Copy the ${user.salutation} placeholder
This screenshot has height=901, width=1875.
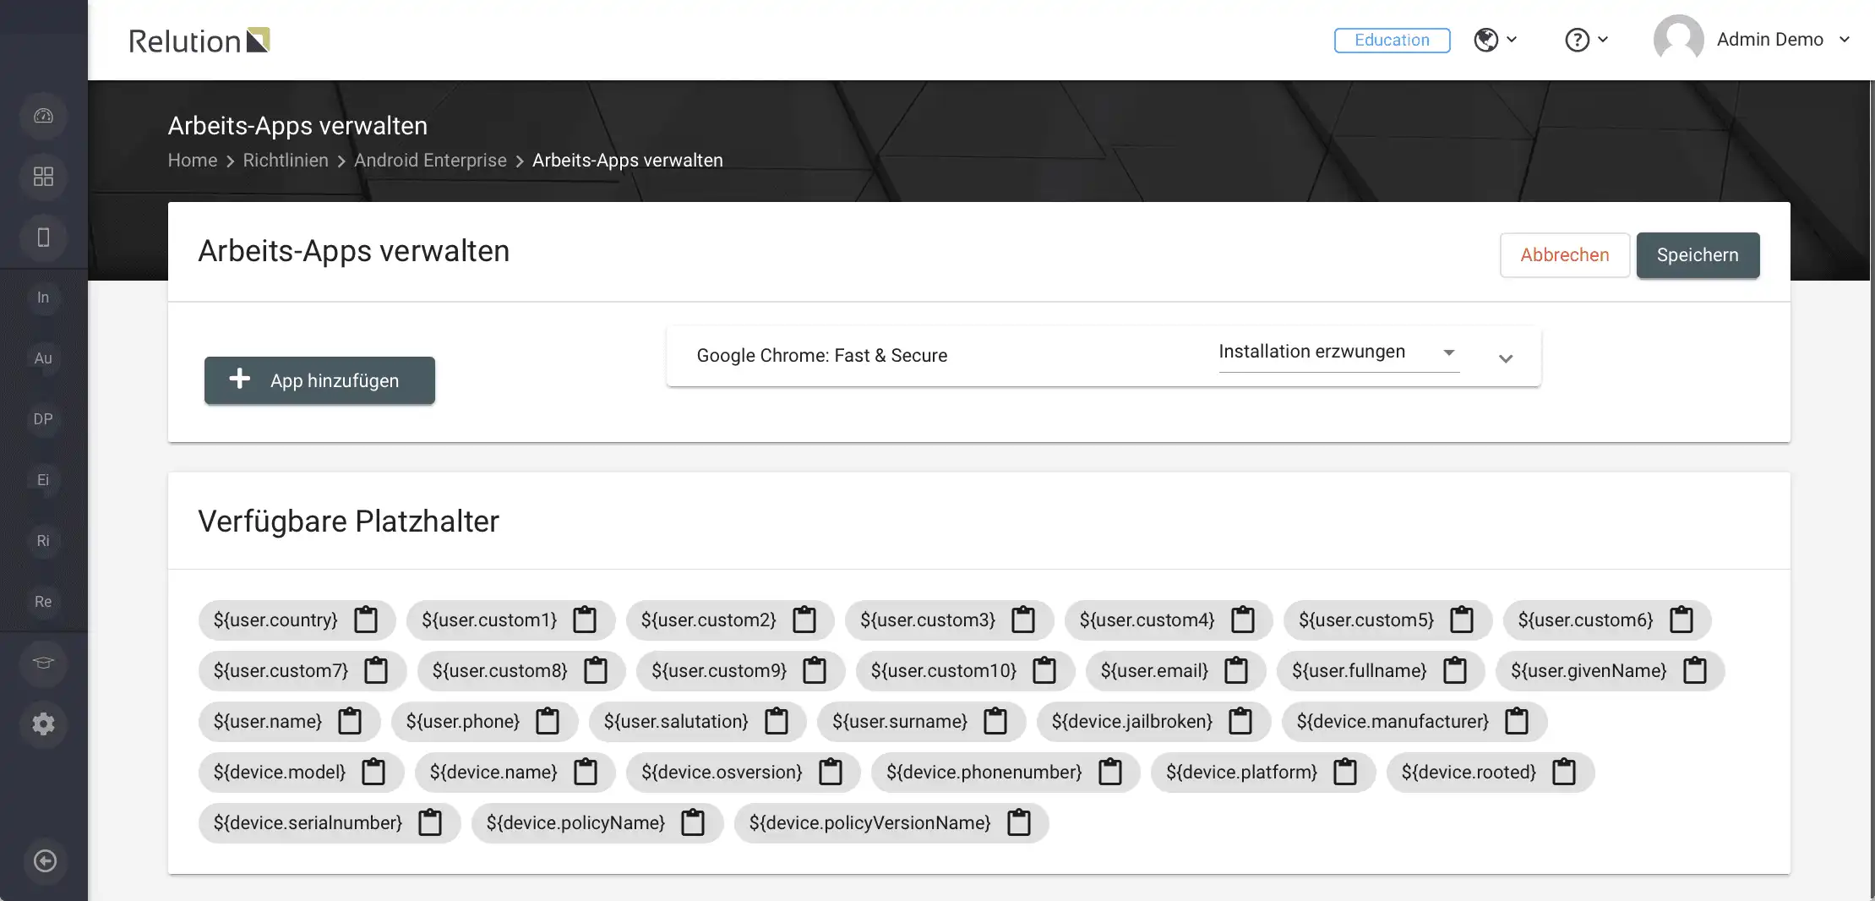point(777,721)
